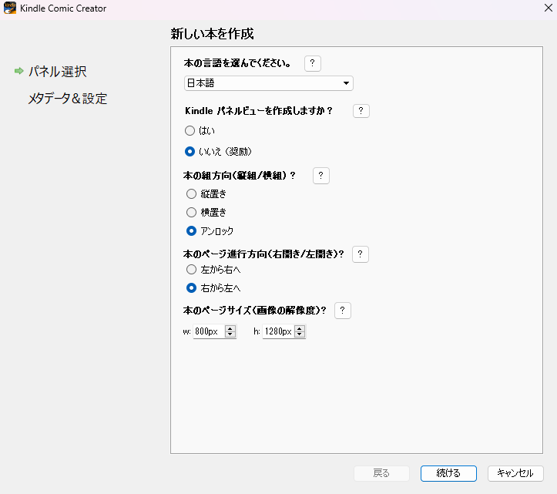Open the 日本語 language dropdown
The image size is (557, 494).
[268, 83]
